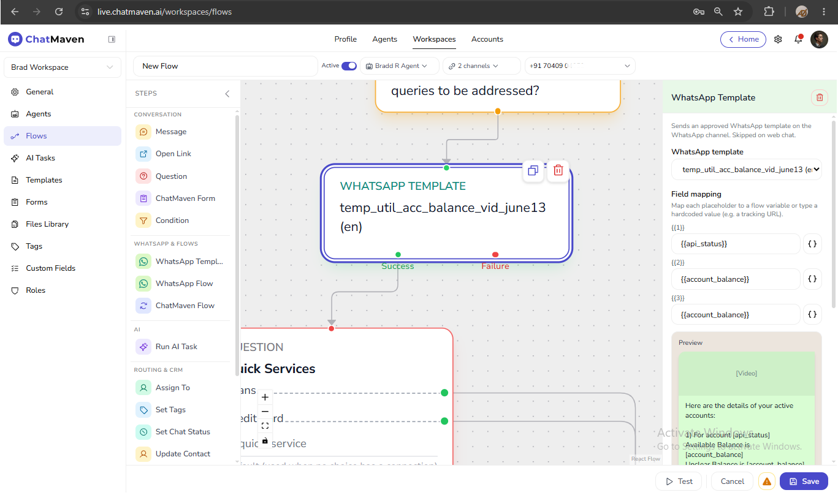This screenshot has width=838, height=498.
Task: Open the notifications bell
Action: click(x=798, y=39)
